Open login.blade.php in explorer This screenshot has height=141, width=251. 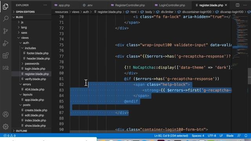pos(35,69)
